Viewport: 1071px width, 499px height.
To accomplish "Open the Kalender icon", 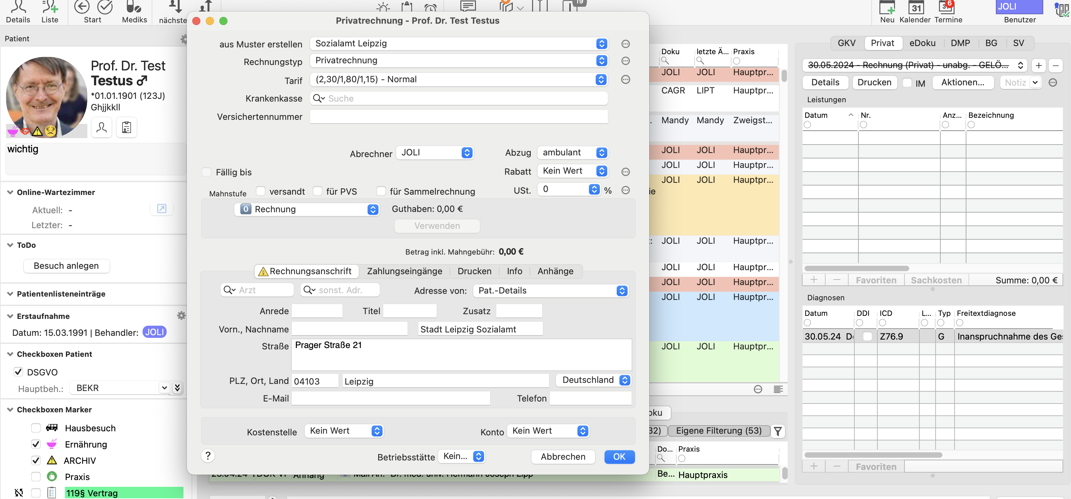I will tap(916, 7).
